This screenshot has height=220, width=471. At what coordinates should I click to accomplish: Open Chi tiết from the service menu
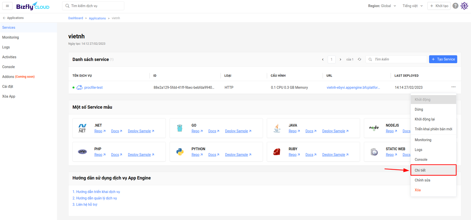pyautogui.click(x=433, y=170)
